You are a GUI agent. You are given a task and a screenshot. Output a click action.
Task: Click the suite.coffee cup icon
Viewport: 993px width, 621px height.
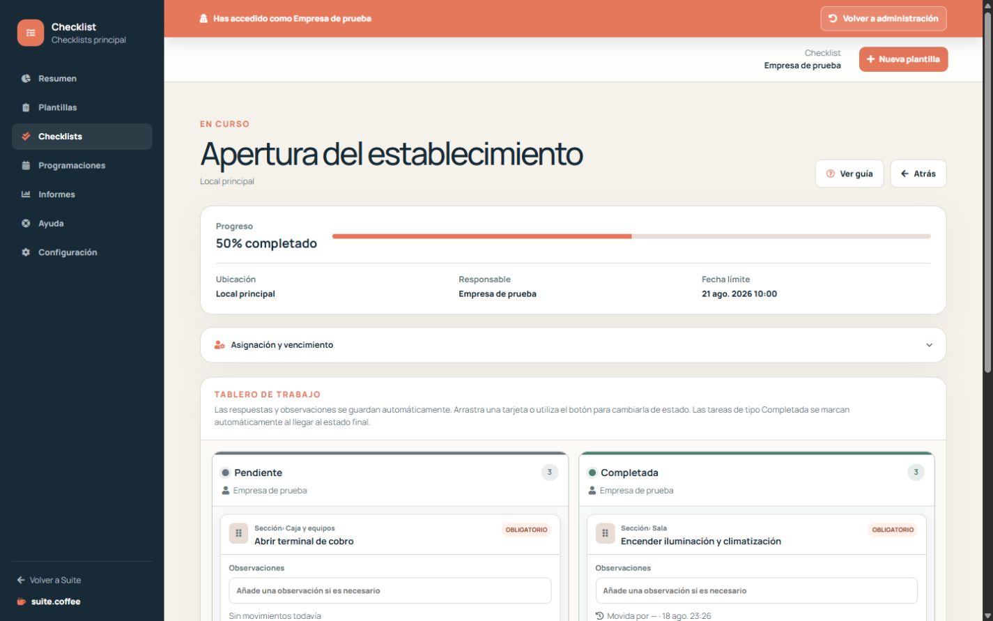[x=22, y=601]
